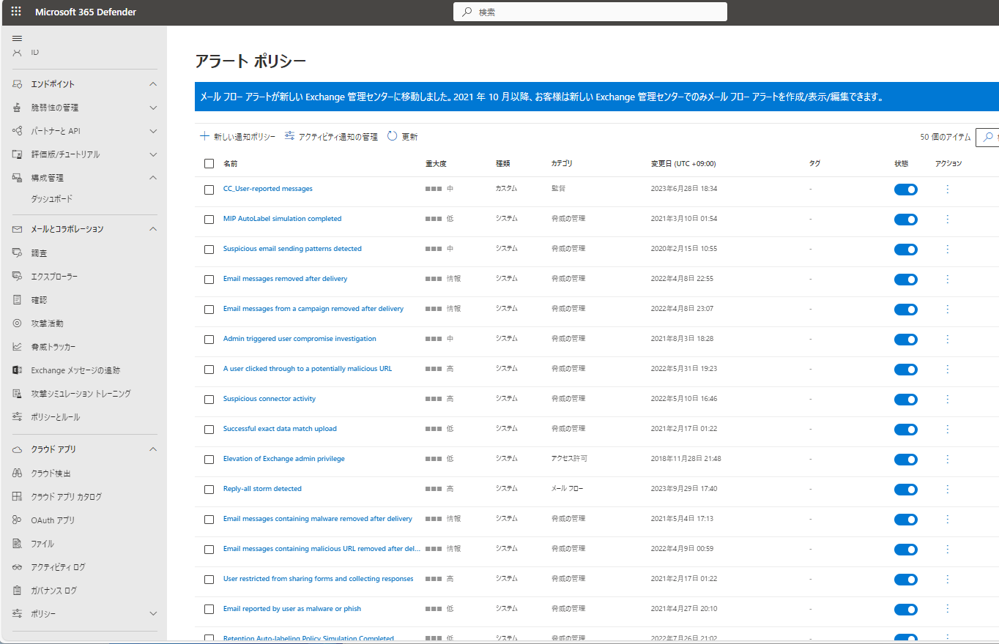Screen dimensions: 999x644
Task: Open the app launcher waffle icon
Action: click(x=16, y=12)
